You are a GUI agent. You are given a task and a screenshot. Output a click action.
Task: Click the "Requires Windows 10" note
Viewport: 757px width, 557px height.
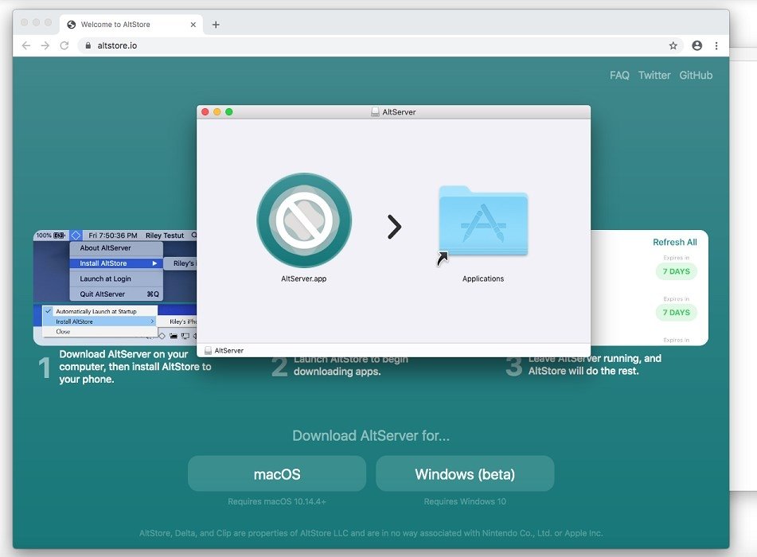pyautogui.click(x=465, y=501)
